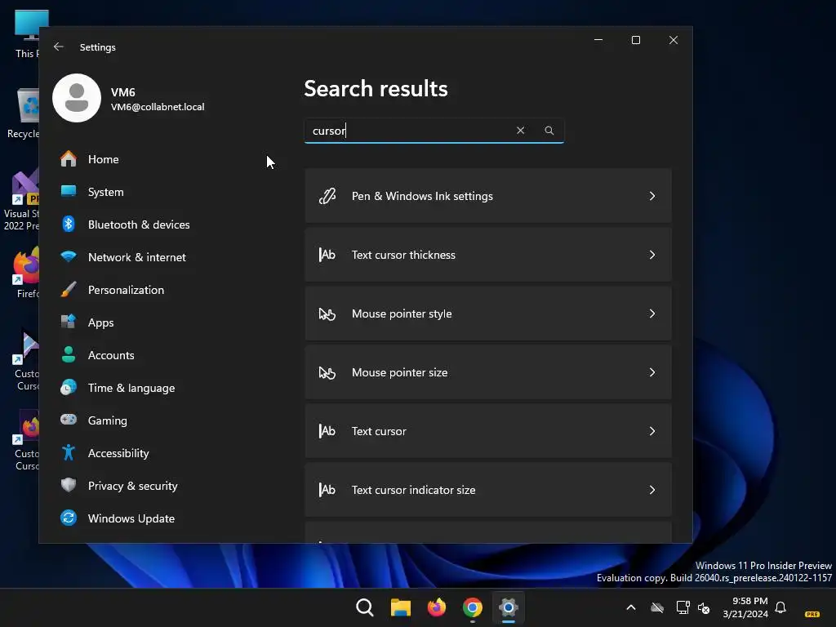
Task: Open the notification bell in the taskbar
Action: pos(780,607)
